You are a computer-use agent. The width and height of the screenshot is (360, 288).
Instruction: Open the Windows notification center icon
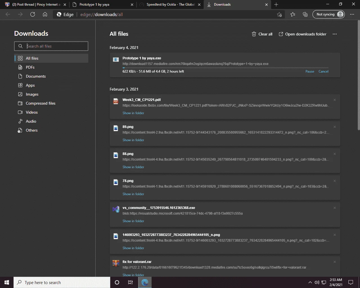click(x=351, y=282)
